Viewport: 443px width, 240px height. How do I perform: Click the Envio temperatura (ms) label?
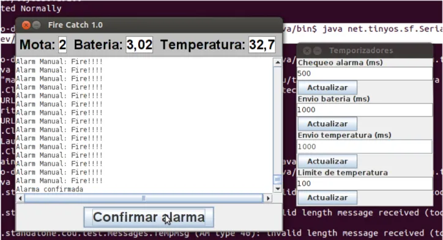(x=344, y=136)
